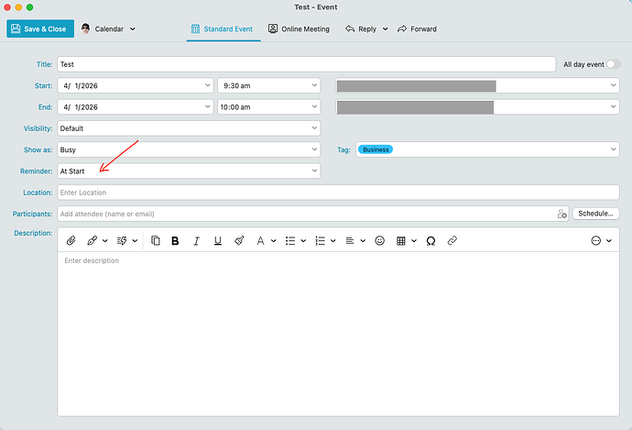The width and height of the screenshot is (632, 430).
Task: Toggle bold text formatting
Action: [x=175, y=240]
